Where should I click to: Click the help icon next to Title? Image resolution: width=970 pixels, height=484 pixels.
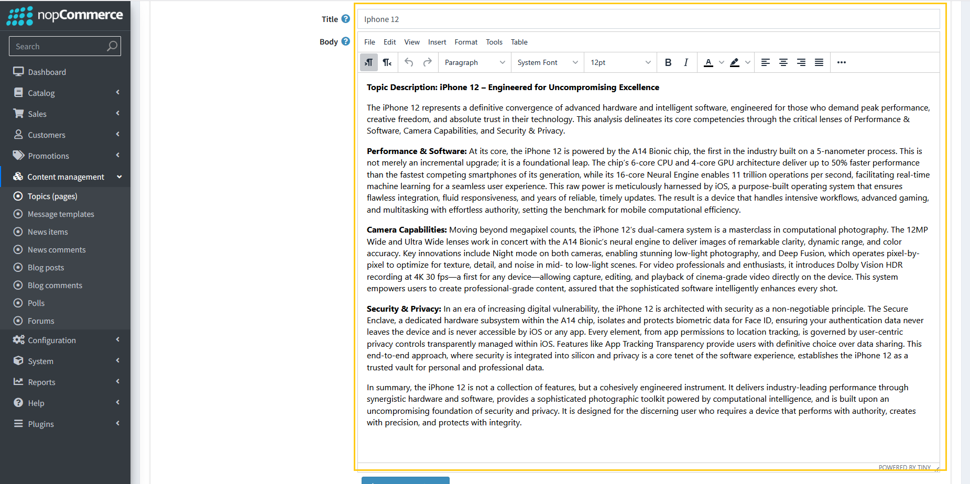(347, 18)
